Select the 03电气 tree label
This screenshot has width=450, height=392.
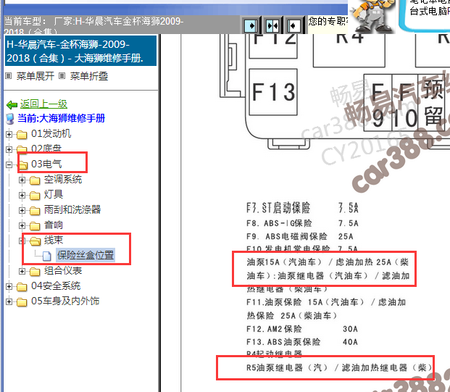[x=46, y=164]
